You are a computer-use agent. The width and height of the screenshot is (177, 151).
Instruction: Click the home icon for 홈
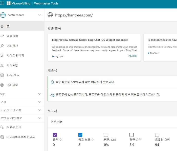pyautogui.click(x=2, y=26)
